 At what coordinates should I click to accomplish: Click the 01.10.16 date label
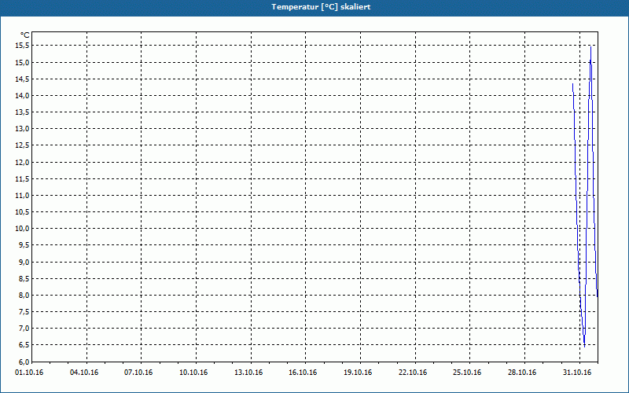[x=29, y=373]
